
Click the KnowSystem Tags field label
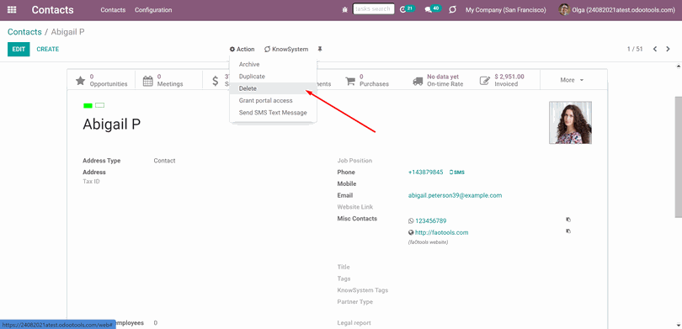coord(362,290)
